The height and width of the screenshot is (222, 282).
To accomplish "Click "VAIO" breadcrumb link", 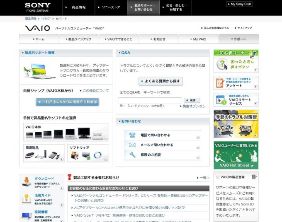I will click(x=46, y=19).
